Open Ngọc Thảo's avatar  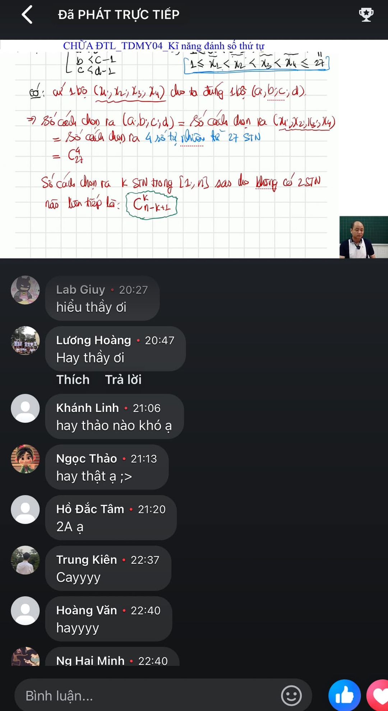(x=25, y=459)
